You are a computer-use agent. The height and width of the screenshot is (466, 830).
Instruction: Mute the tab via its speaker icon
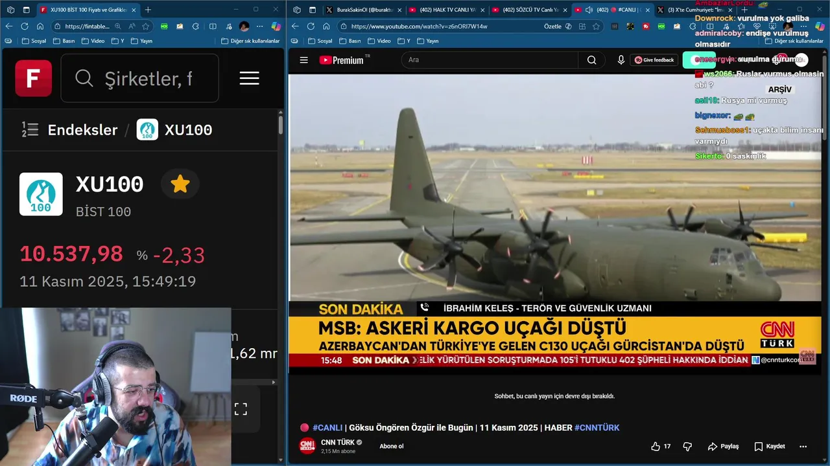(x=589, y=10)
